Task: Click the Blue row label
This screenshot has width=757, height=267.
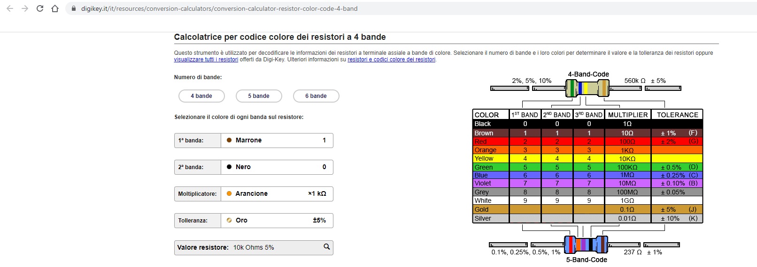Action: click(481, 175)
